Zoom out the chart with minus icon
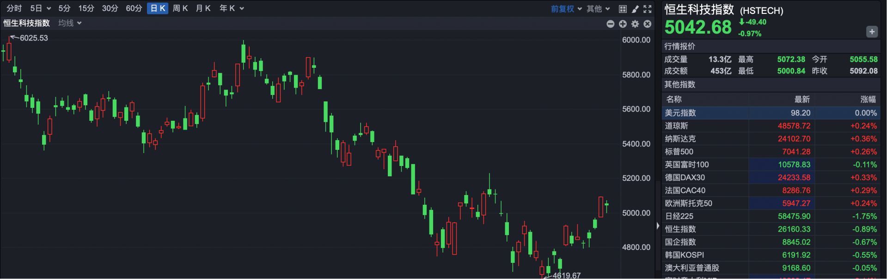887x279 pixels. 611,24
